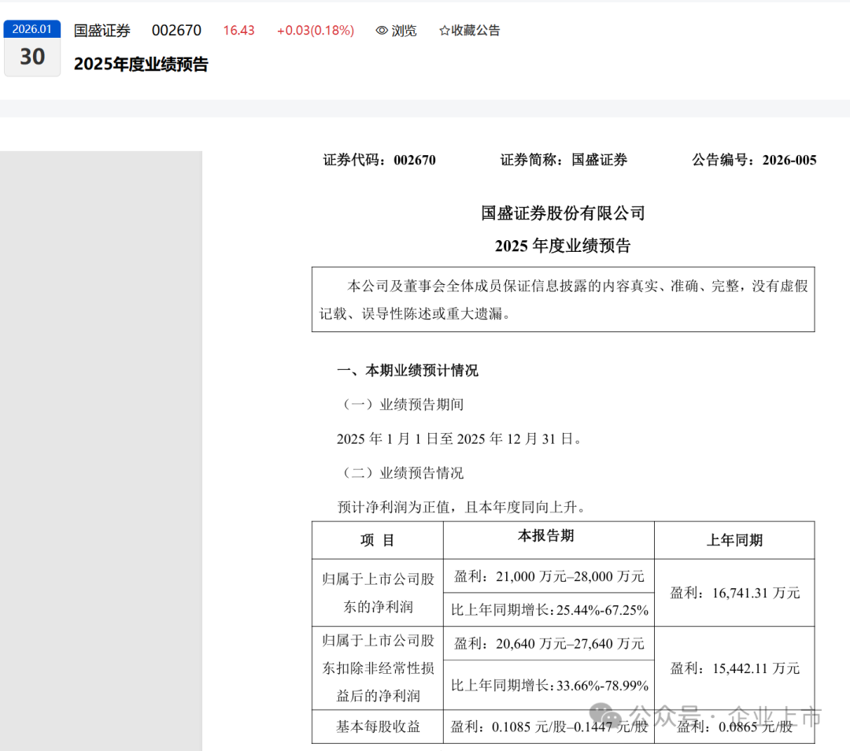Click heading 一、本期业绩预计情况
Viewport: 850px width, 751px height.
coord(408,370)
